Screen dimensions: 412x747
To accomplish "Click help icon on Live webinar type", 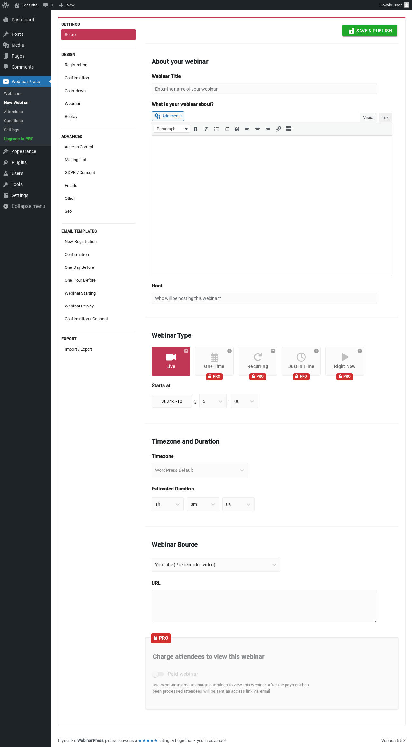I will [186, 351].
